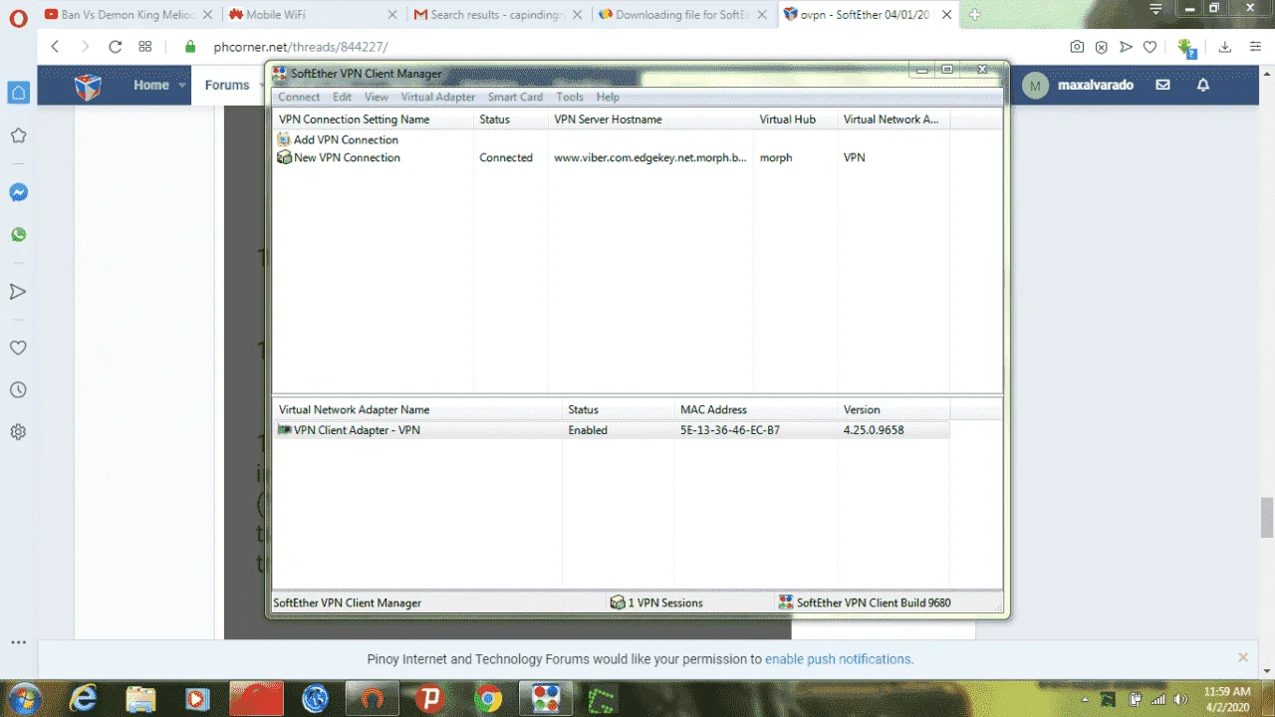Open the WhatsApp panel in the Opera sidebar
Image resolution: width=1275 pixels, height=717 pixels.
(18, 235)
